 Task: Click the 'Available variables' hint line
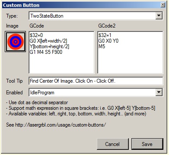tap(76, 114)
